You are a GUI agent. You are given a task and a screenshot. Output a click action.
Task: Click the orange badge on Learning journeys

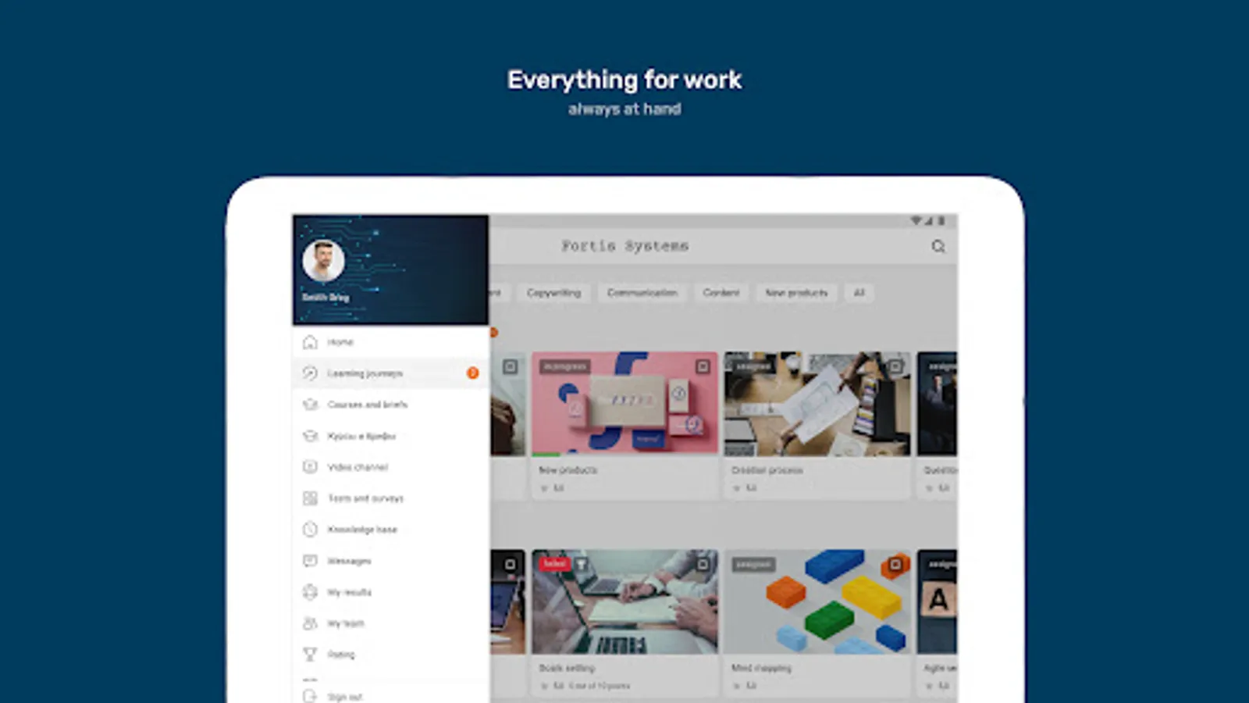pos(472,373)
